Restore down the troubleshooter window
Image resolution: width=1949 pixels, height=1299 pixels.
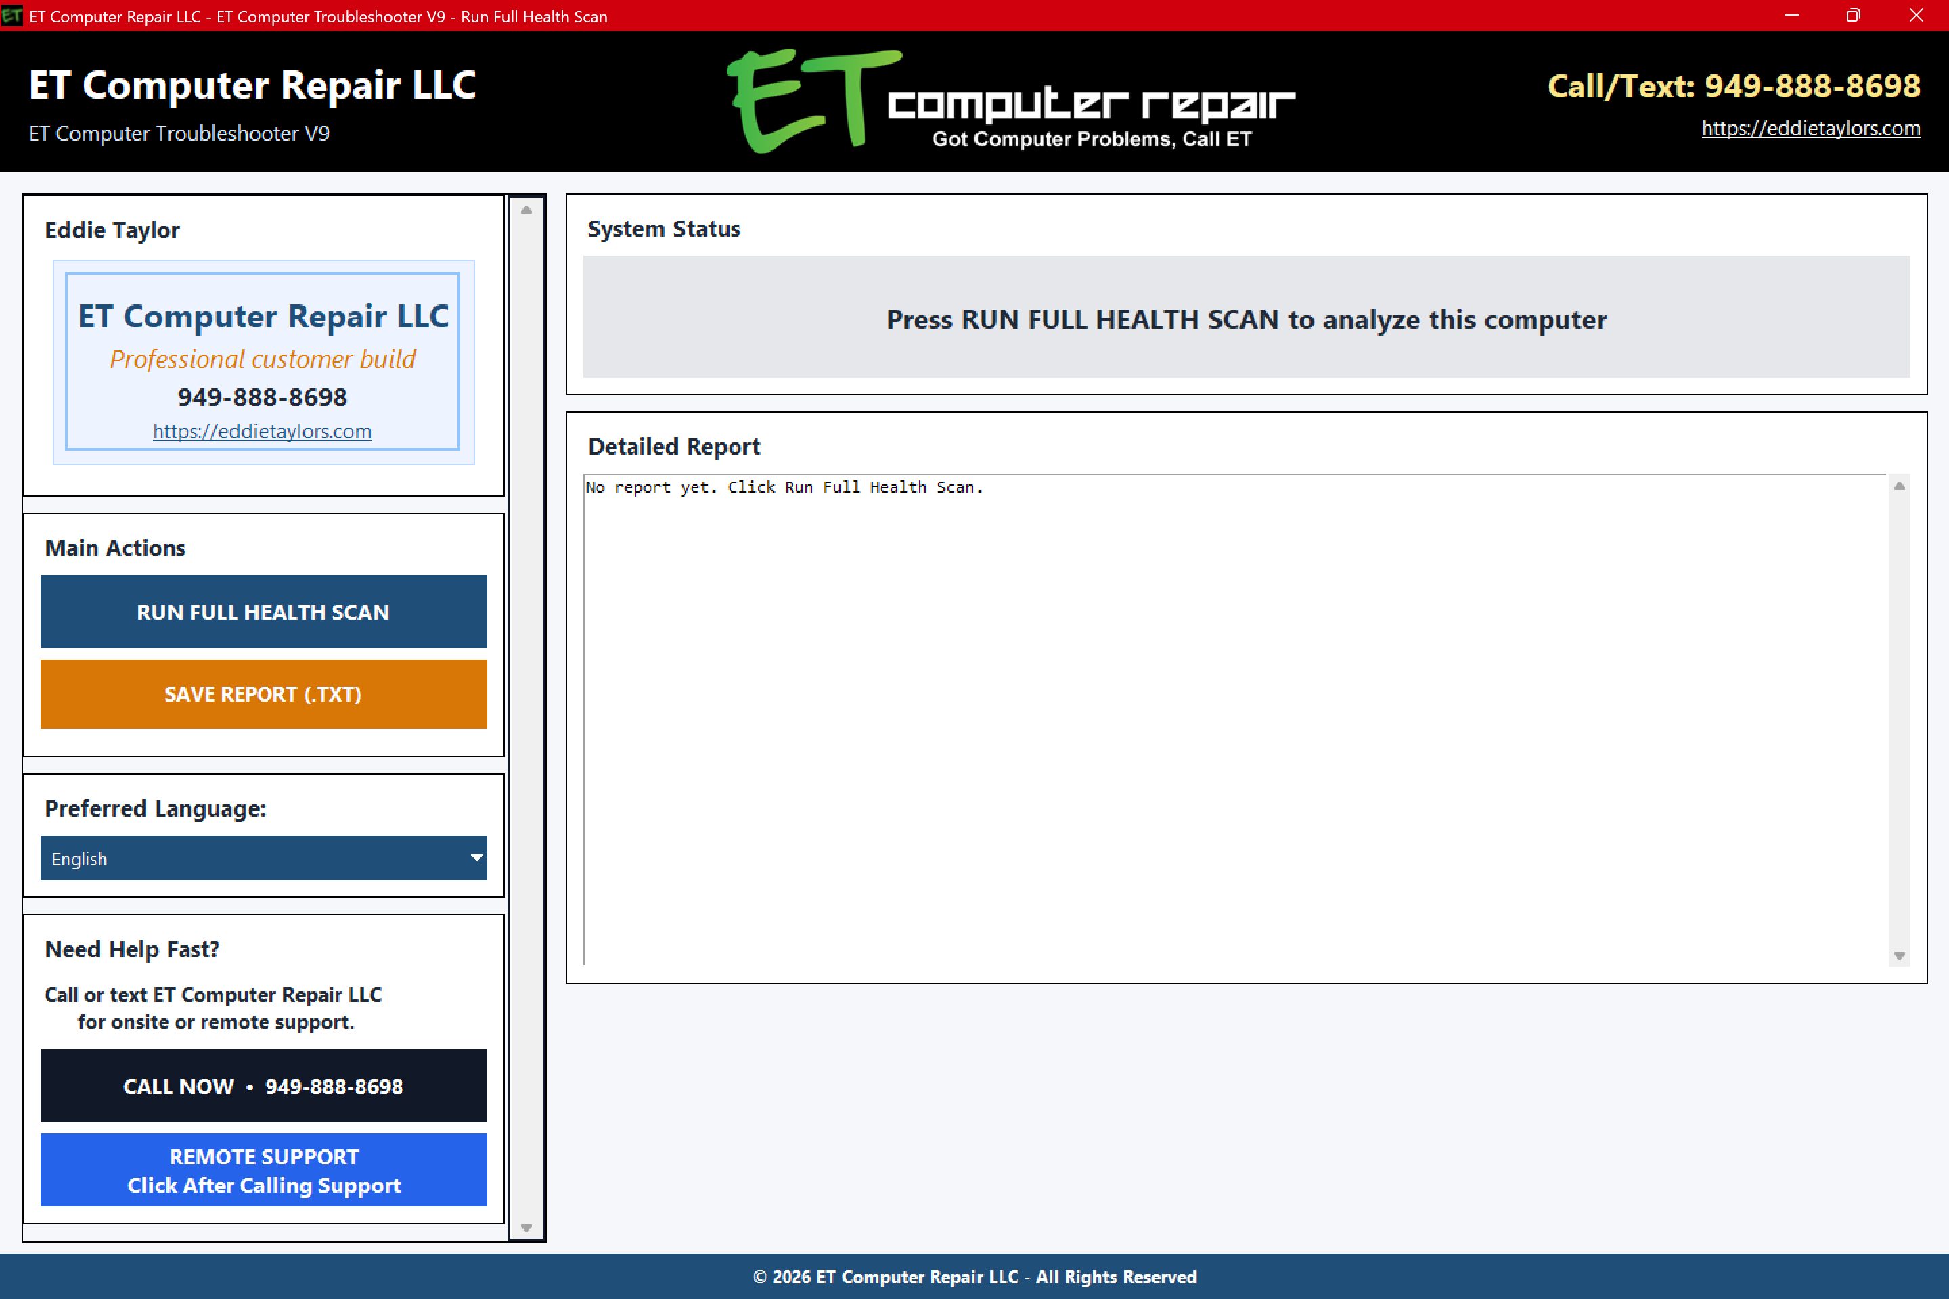(x=1854, y=16)
